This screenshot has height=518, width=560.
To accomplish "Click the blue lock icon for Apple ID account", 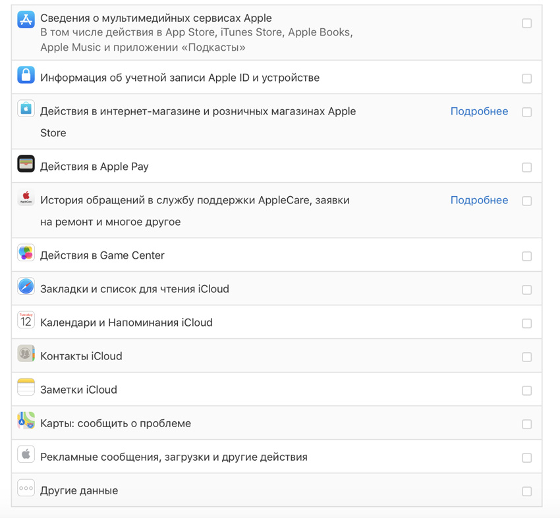I will click(26, 74).
